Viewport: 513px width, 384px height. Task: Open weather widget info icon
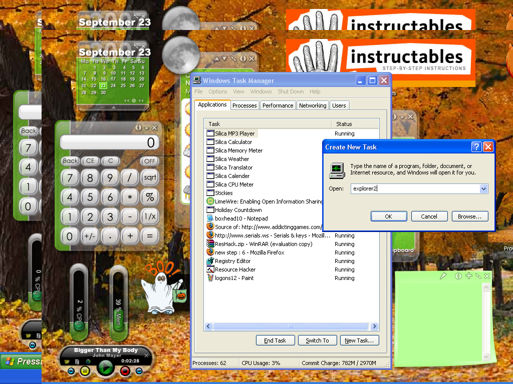[243, 58]
